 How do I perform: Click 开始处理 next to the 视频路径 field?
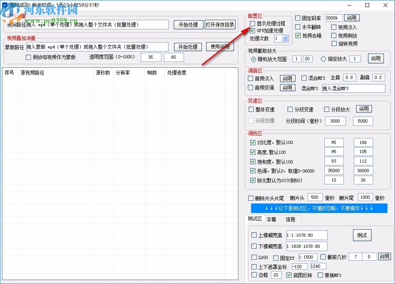point(188,24)
